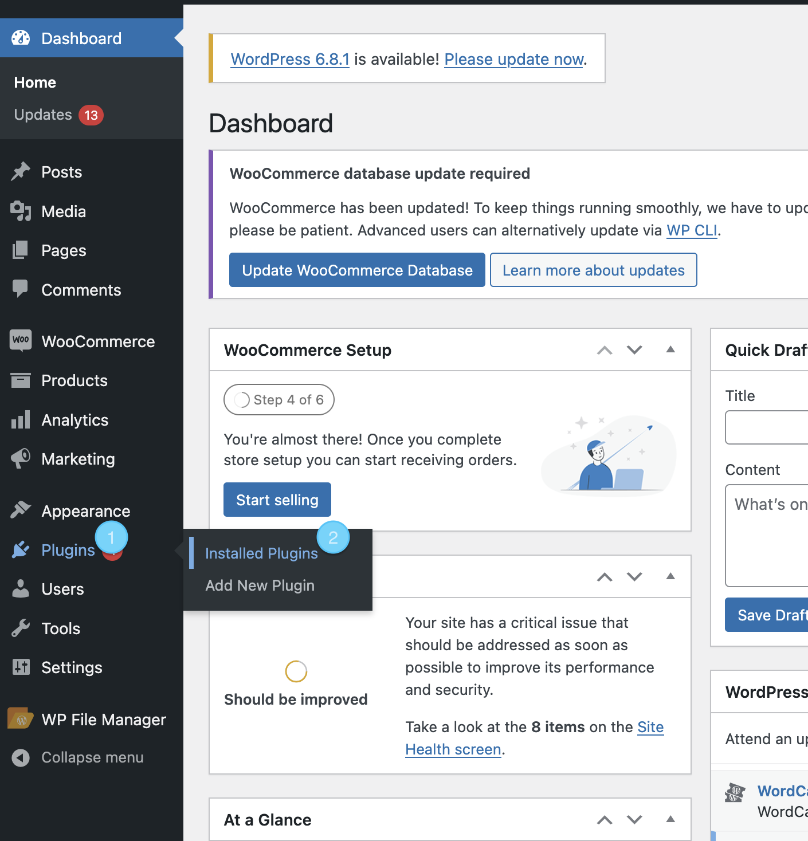Viewport: 808px width, 841px height.
Task: Click the Pages stacked sheets icon
Action: [x=21, y=250]
